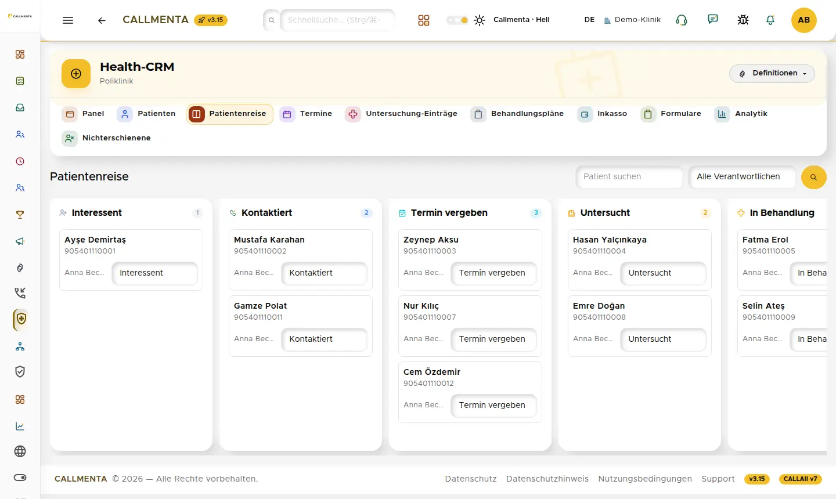Open status dropdown for Ayşe Demirtaş
Viewport: 836px width, 499px height.
point(154,273)
